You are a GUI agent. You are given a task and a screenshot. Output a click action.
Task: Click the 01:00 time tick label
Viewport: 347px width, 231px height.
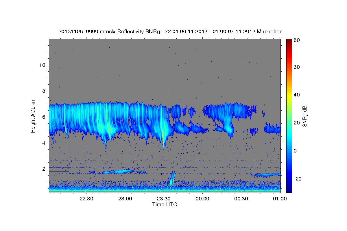coord(280,199)
